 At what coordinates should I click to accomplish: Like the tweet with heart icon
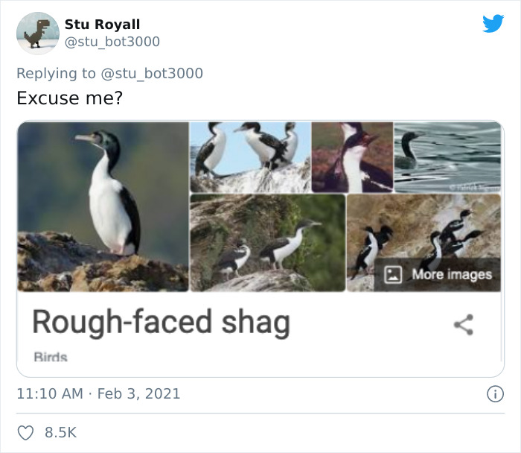pos(26,432)
